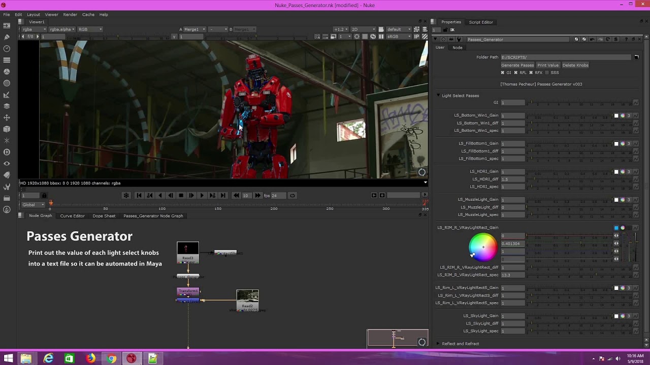This screenshot has height=365, width=650.
Task: Open the wrench ToolSets toolbar menu
Action: click(7, 187)
